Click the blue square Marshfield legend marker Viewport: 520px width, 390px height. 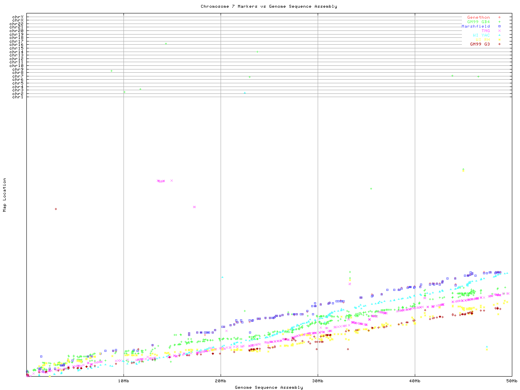coord(499,26)
